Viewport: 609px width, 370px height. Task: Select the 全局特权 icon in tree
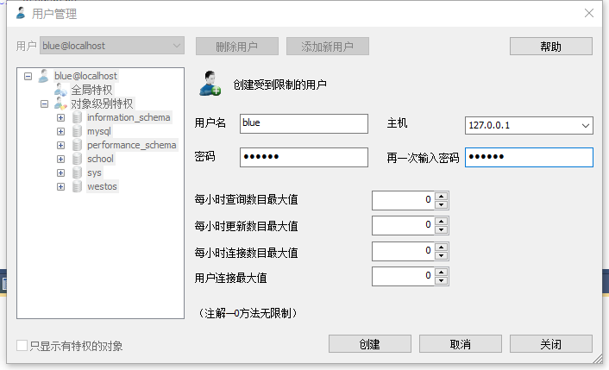[x=60, y=90]
